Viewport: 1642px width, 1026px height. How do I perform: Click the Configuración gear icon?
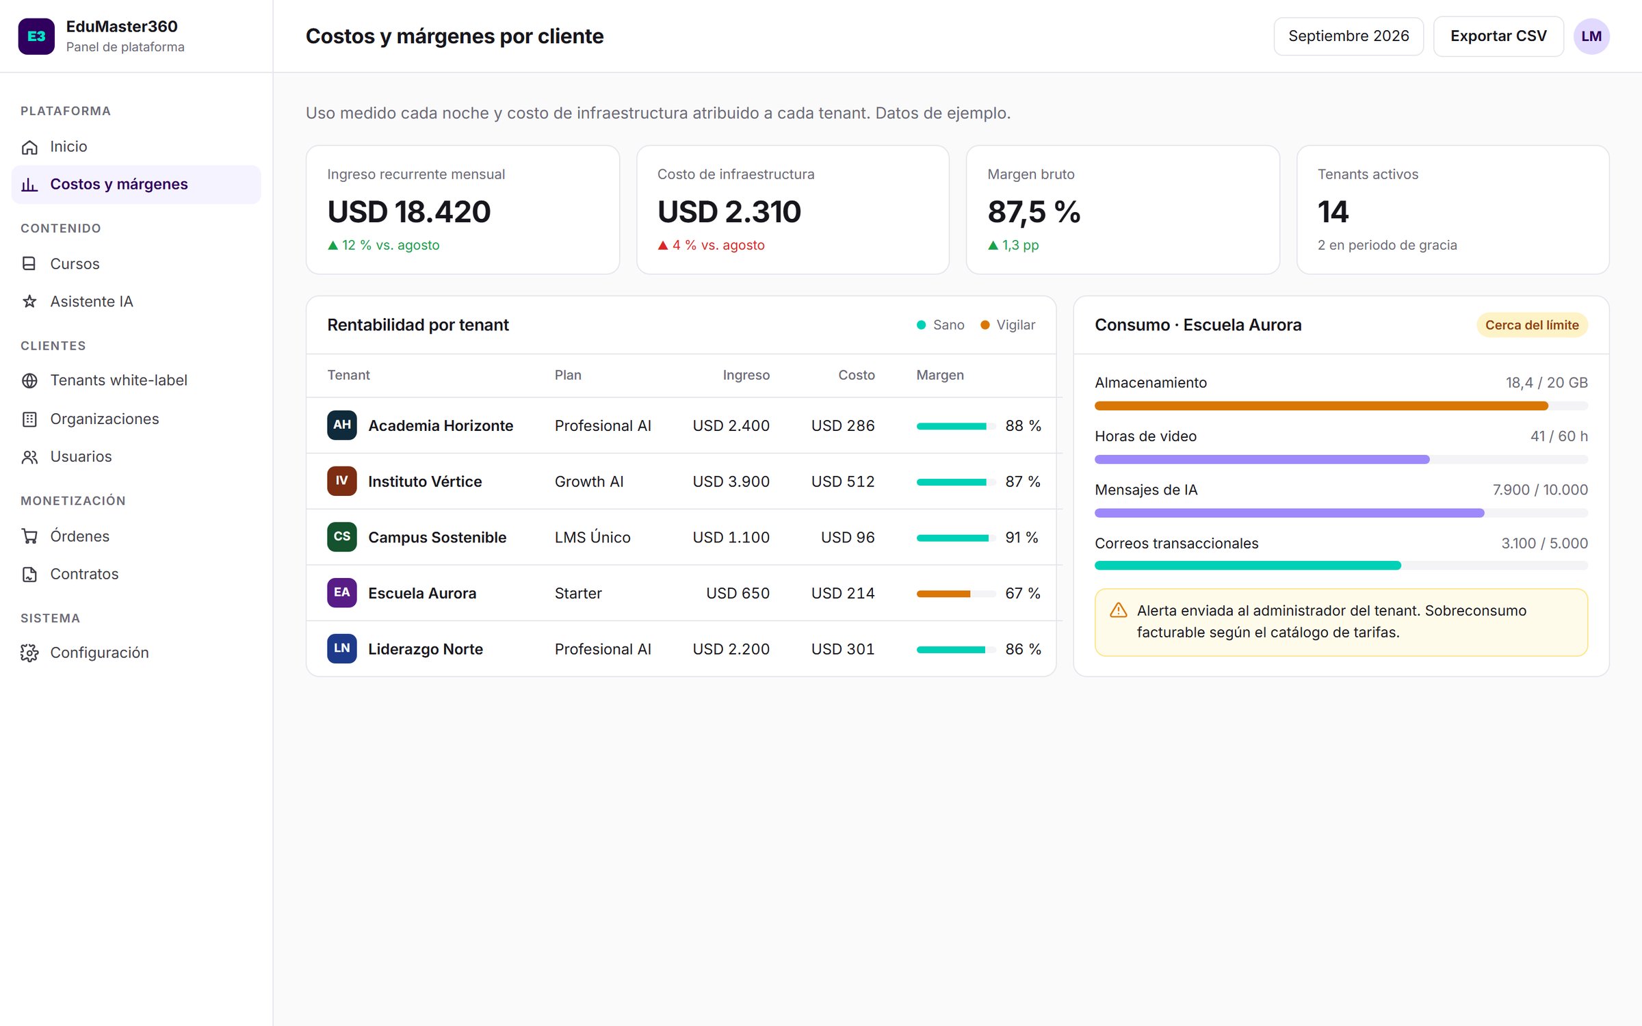(x=29, y=653)
